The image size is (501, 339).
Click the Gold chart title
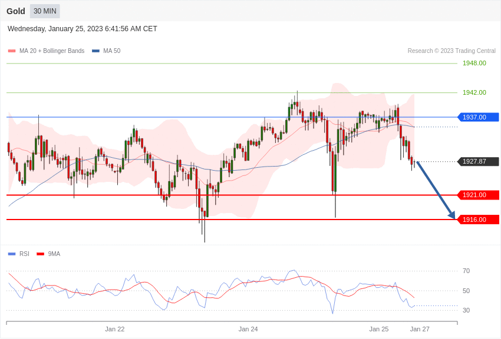point(16,11)
